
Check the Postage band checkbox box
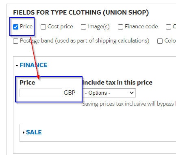(x=15, y=41)
